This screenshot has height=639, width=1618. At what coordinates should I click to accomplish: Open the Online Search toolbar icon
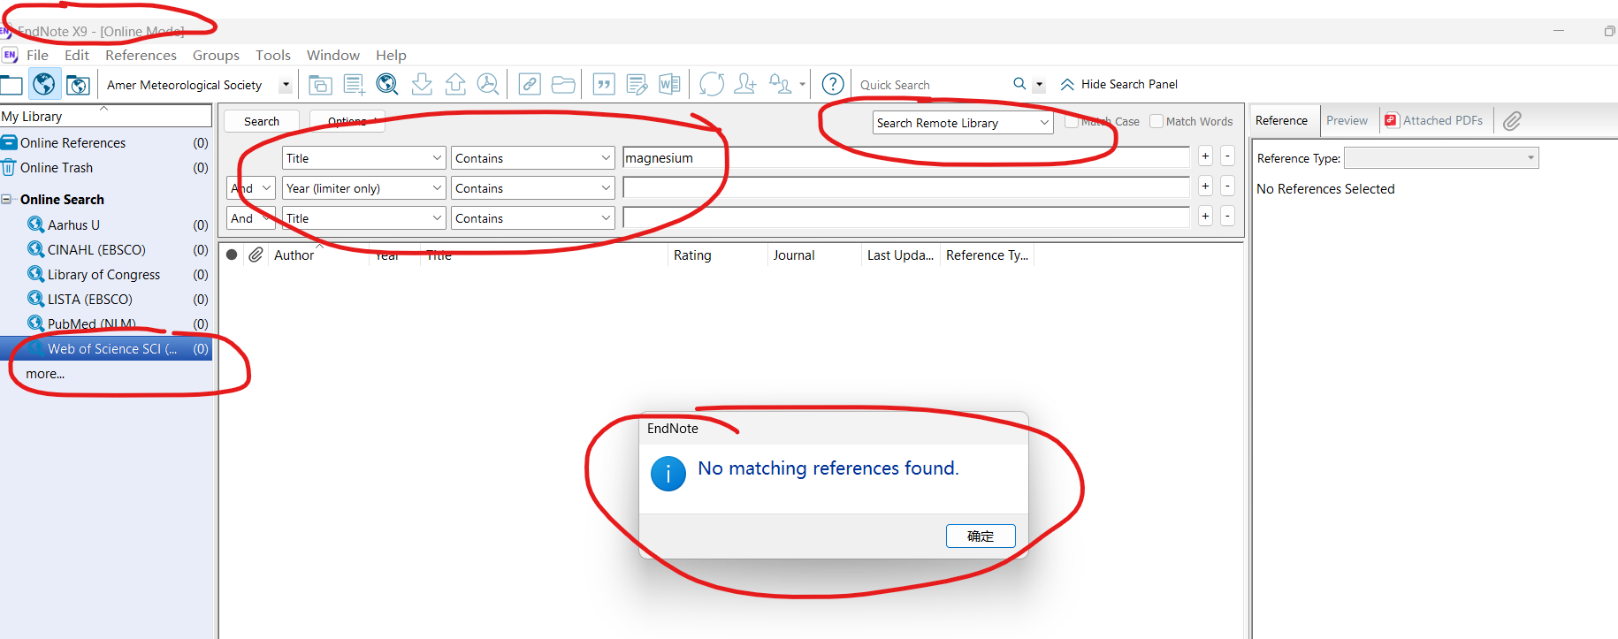(387, 85)
